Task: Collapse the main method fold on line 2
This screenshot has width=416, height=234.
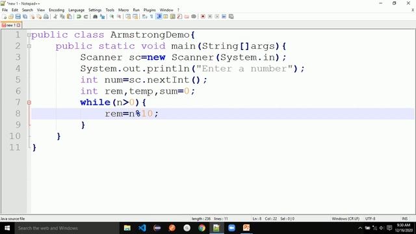Action: click(x=29, y=46)
